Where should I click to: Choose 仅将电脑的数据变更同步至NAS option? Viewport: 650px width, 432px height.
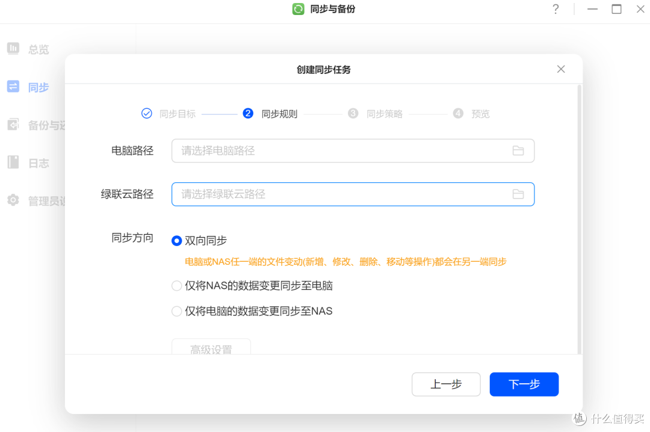coord(177,311)
